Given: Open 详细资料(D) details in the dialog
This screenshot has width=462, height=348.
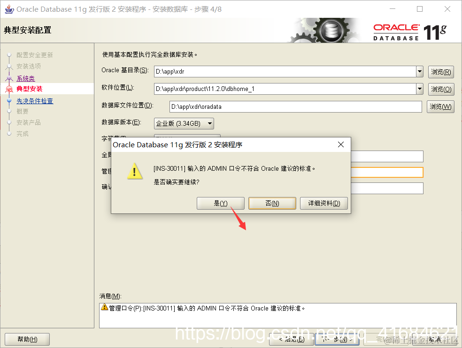Looking at the screenshot, I should (x=324, y=203).
